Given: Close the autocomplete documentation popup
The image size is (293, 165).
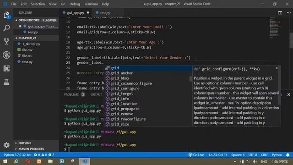Looking at the screenshot, I should tap(277, 68).
